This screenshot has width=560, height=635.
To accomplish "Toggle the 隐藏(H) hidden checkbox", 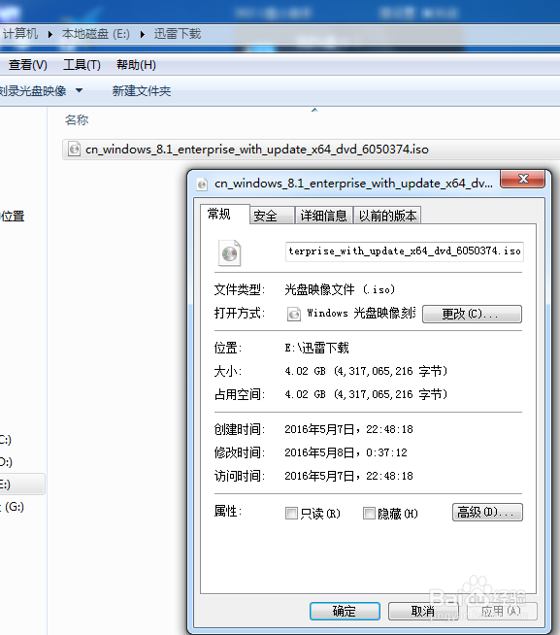I will pos(369,513).
